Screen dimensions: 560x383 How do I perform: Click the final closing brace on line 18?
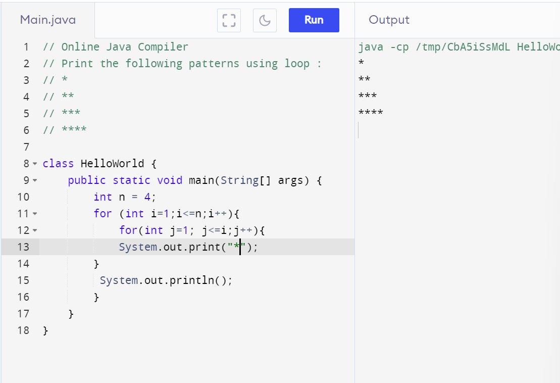(45, 330)
